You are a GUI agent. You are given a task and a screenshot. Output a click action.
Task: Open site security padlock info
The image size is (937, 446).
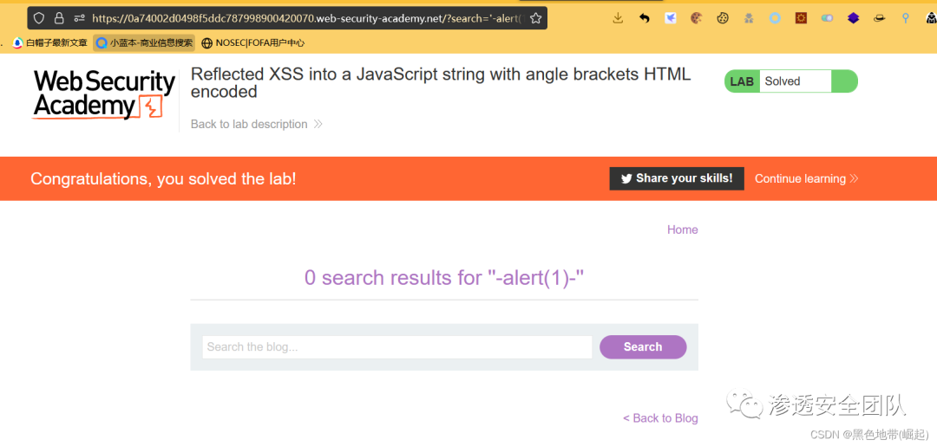59,17
